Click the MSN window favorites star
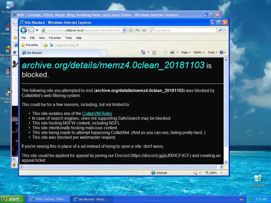271x203 pixels. click(x=15, y=38)
